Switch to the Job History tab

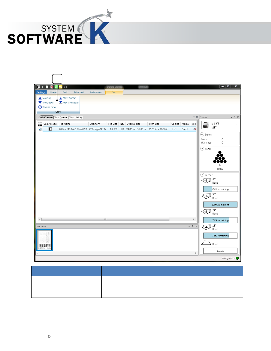tap(76, 117)
